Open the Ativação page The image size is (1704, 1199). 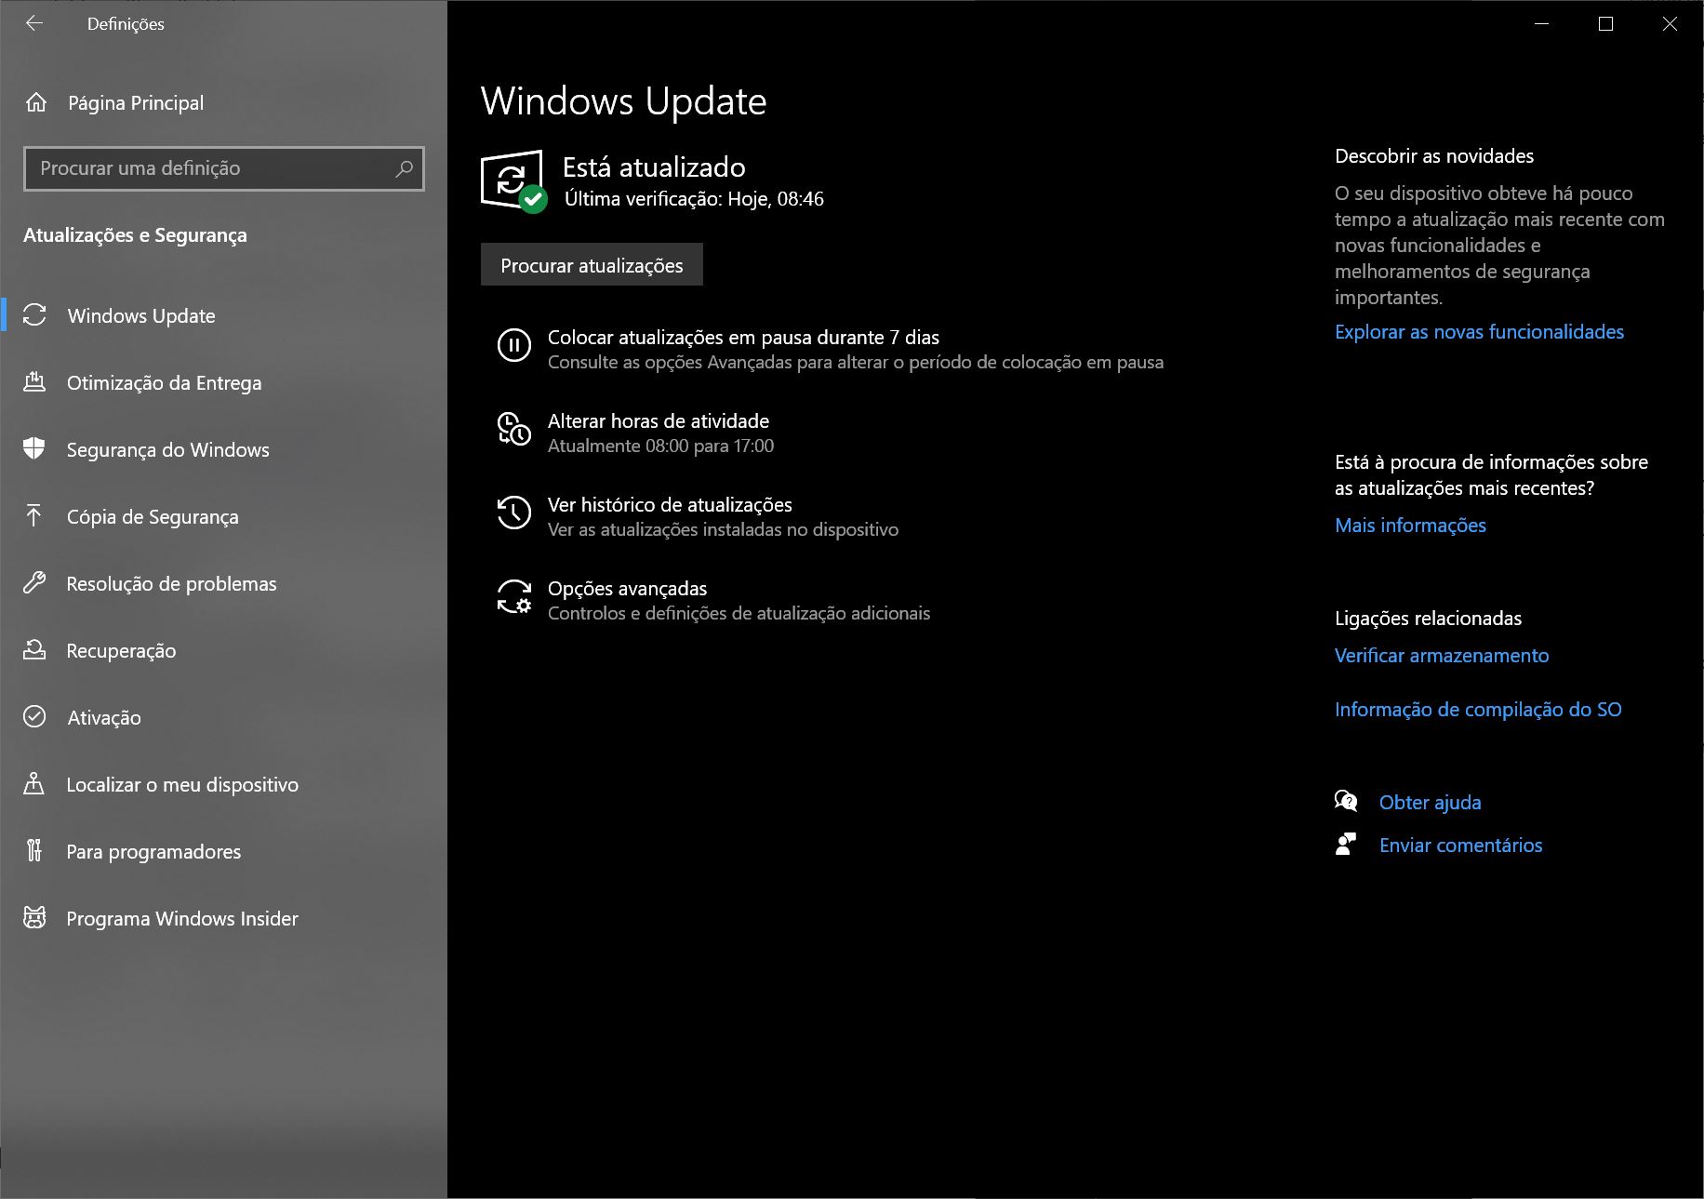point(223,717)
